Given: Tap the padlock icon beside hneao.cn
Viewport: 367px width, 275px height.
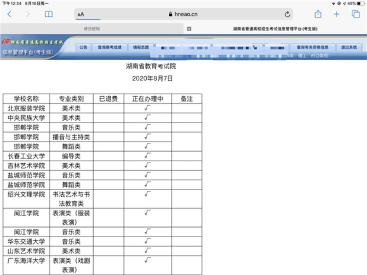Looking at the screenshot, I should click(x=171, y=15).
